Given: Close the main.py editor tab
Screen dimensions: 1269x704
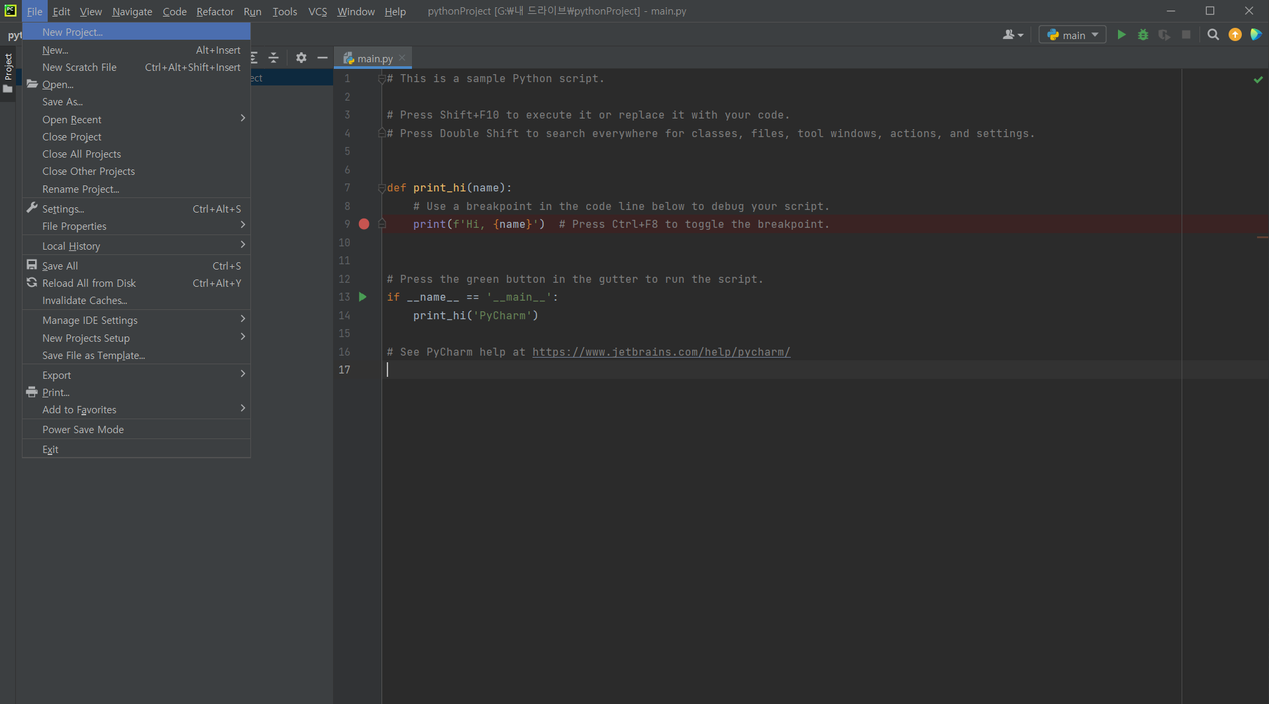Looking at the screenshot, I should click(402, 58).
